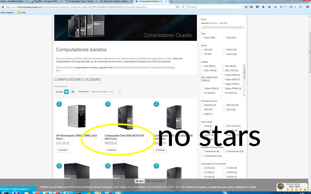Switch to Painel de controlo tab
Image resolution: width=311 pixels, height=194 pixels.
[x=117, y=1]
